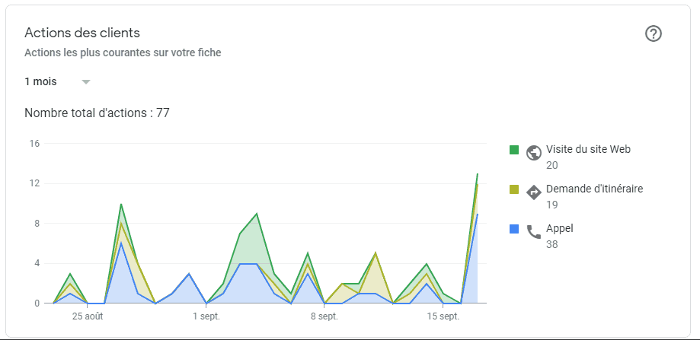Select the 'Demande d'itinéraire' legend label
Screen dimensions: 700x340
click(594, 189)
